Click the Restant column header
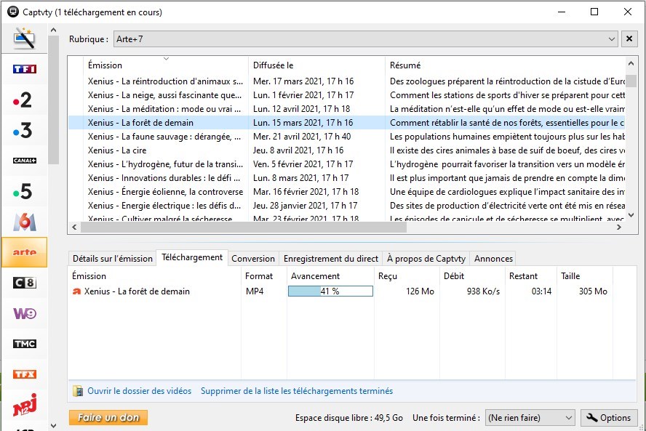 (x=530, y=275)
